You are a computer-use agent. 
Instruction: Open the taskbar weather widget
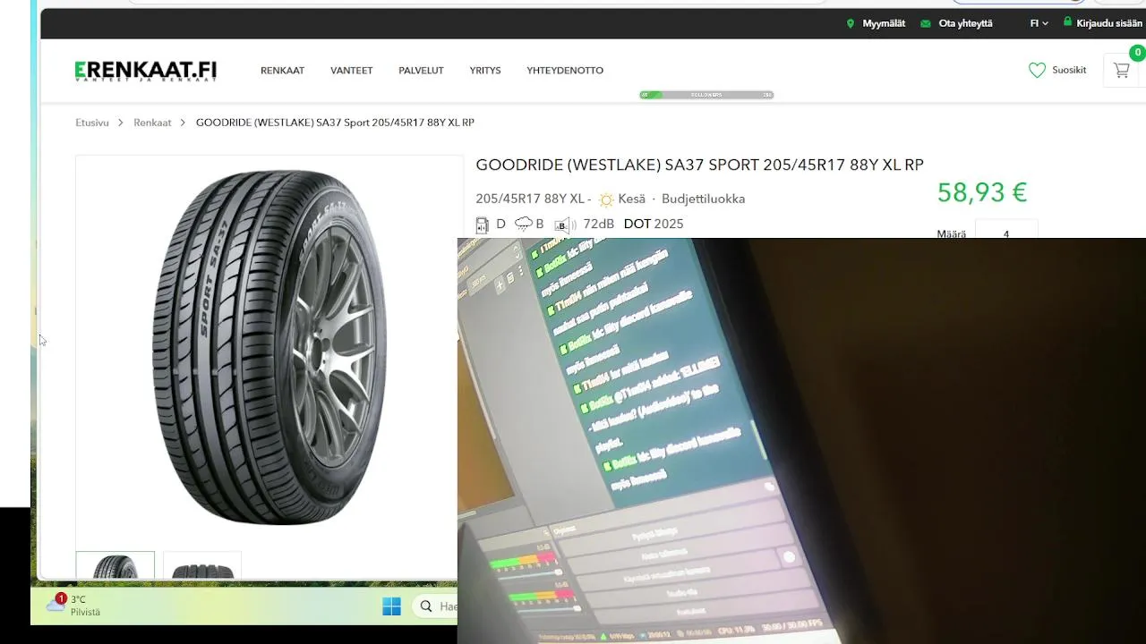(x=74, y=606)
